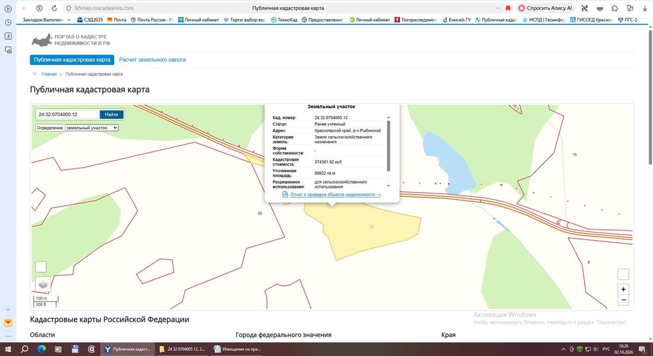The image size is (653, 356).
Task: Open the map layers switcher icon
Action: point(44,284)
